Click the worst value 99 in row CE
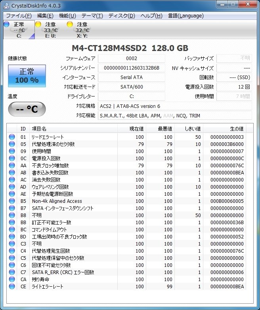Viewport: 260px width, 310px height. (x=170, y=286)
